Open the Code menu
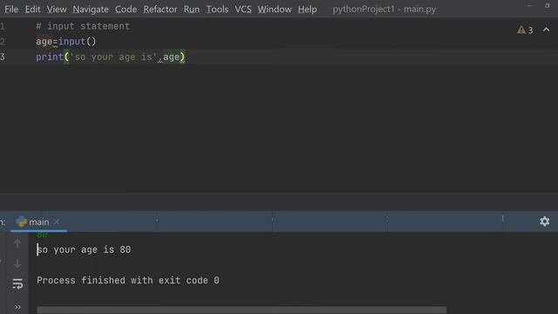The height and width of the screenshot is (314, 558). [x=126, y=10]
